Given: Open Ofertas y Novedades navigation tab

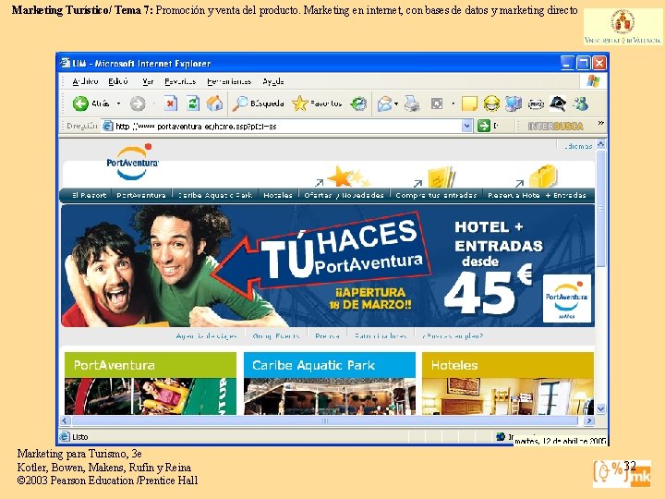Looking at the screenshot, I should (x=344, y=195).
